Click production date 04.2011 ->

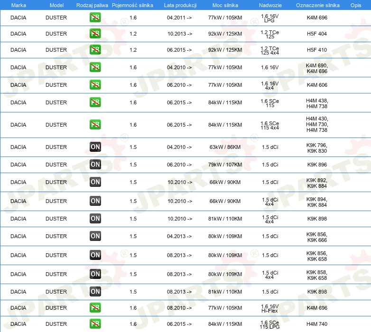pos(179,18)
